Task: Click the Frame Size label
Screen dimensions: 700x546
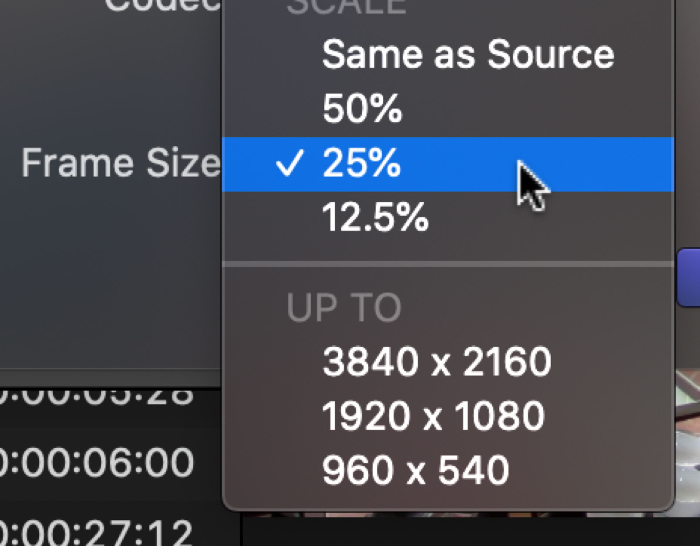Action: (x=121, y=163)
